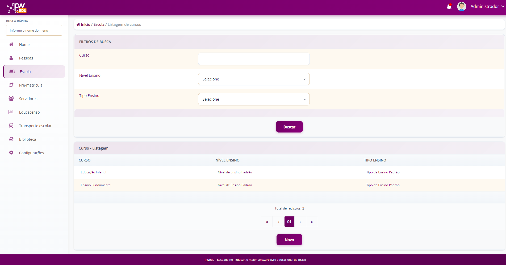Expand the Administrador user menu
The image size is (506, 265).
click(x=487, y=7)
